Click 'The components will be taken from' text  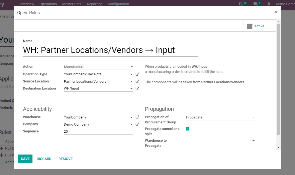coord(172,82)
